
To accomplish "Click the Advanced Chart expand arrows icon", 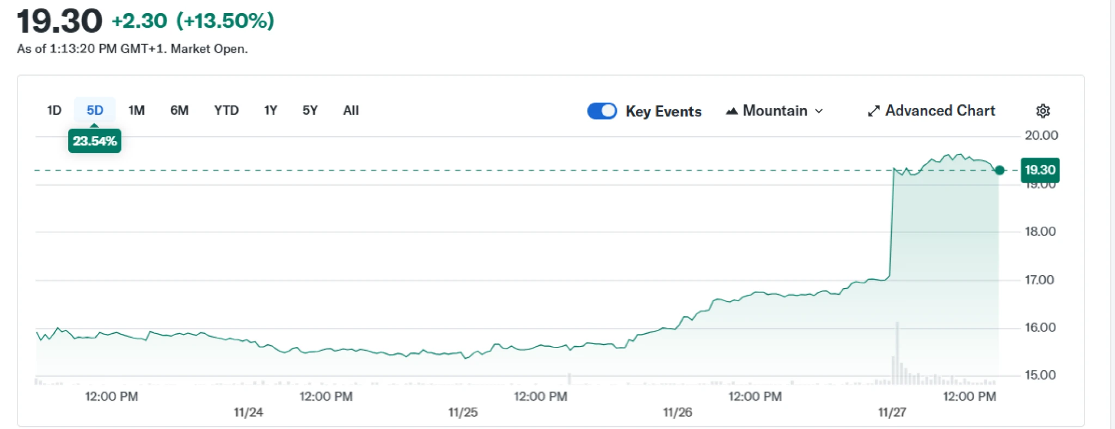I will [x=873, y=111].
